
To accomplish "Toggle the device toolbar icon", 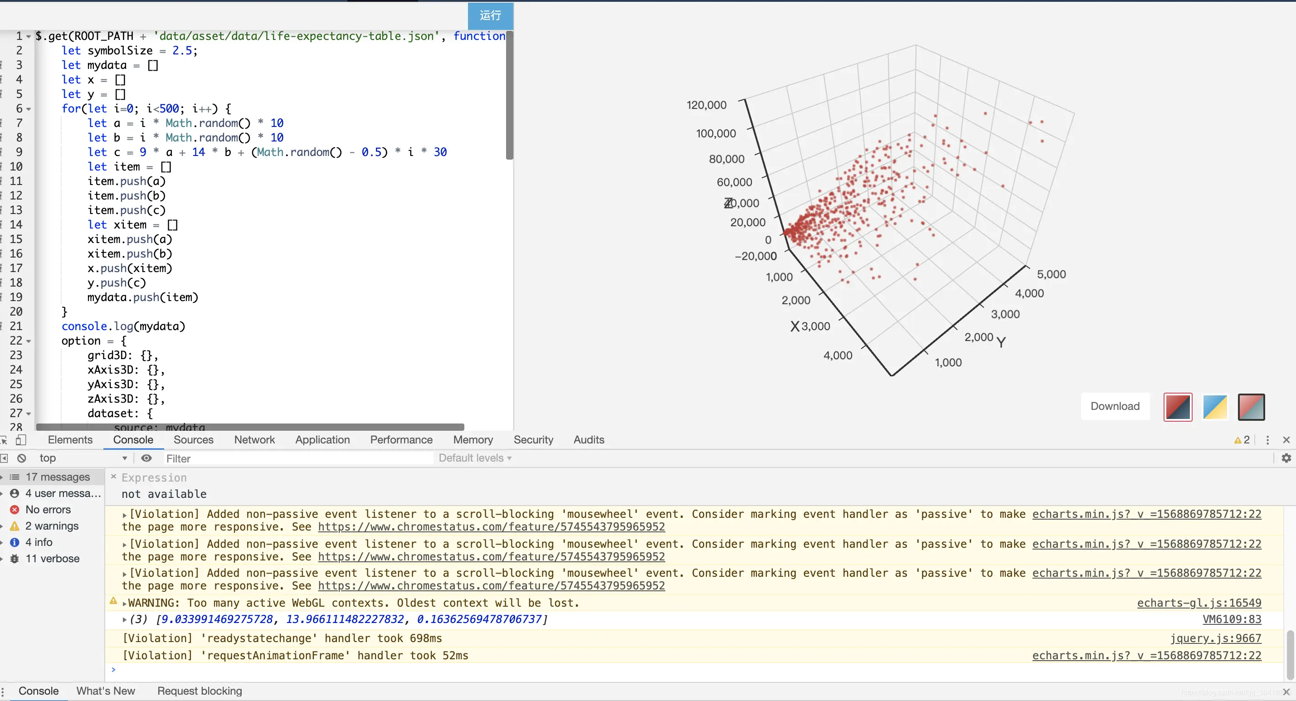I will point(20,440).
